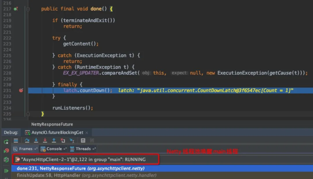
Task: Click the Rerun debug session icon
Action: pos(6,142)
